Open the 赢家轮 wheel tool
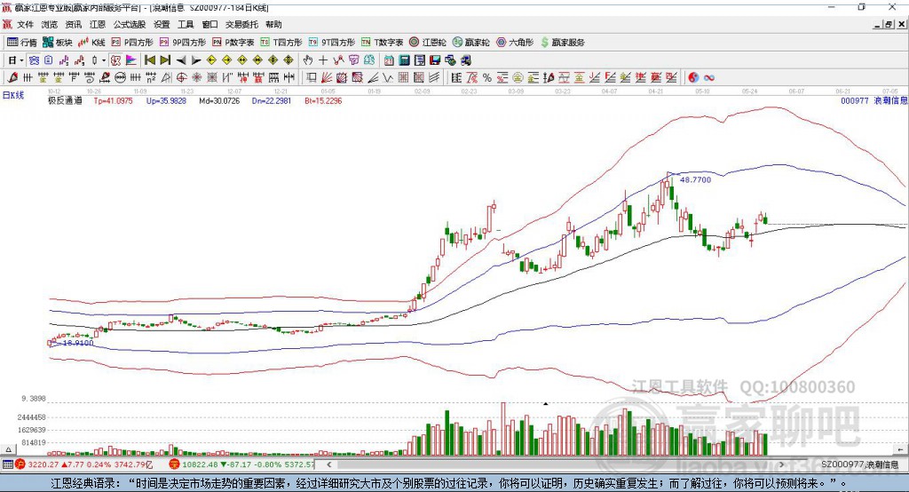The width and height of the screenshot is (909, 492). pyautogui.click(x=470, y=43)
